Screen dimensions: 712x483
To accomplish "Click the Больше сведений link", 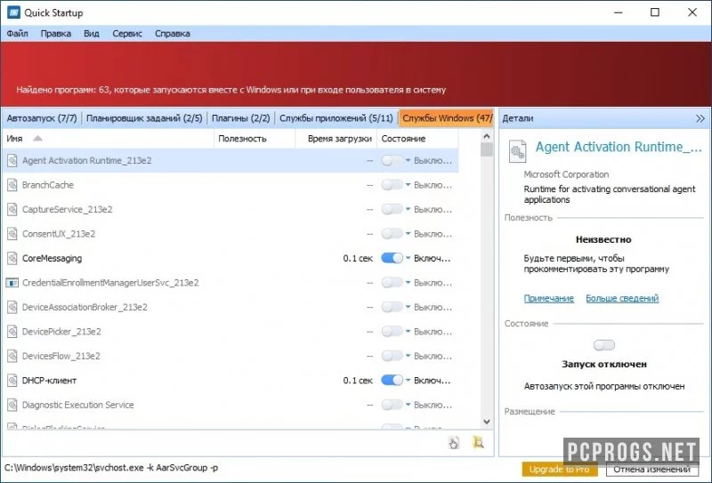I will [622, 298].
